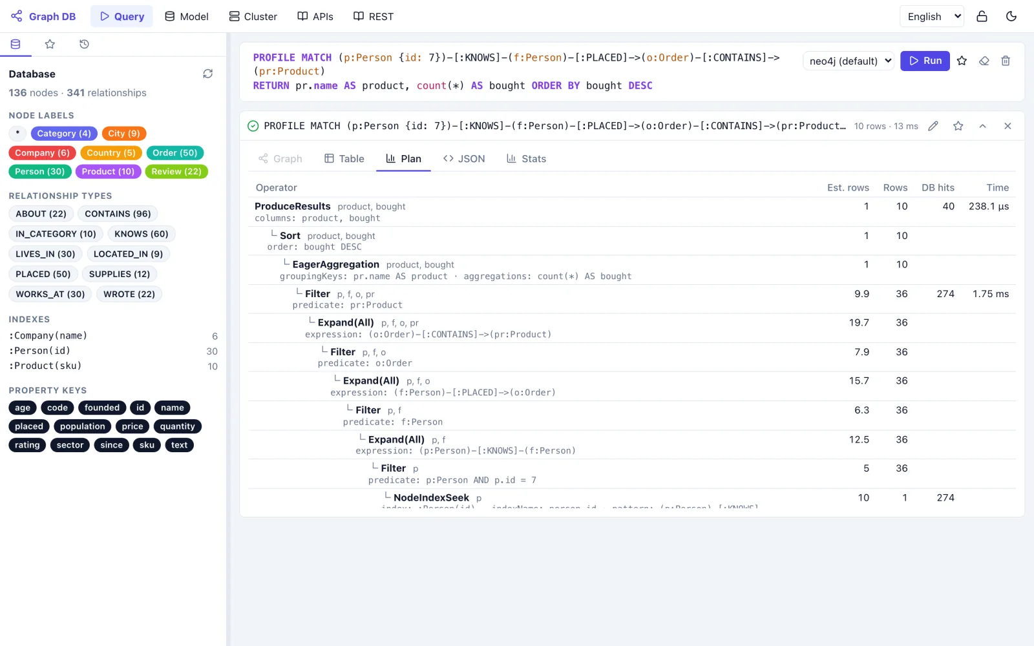
Task: Go to the Cluster tab
Action: click(253, 16)
